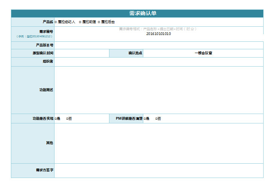Click inside the 其他 text area
276x187 pixels.
[x=159, y=143]
